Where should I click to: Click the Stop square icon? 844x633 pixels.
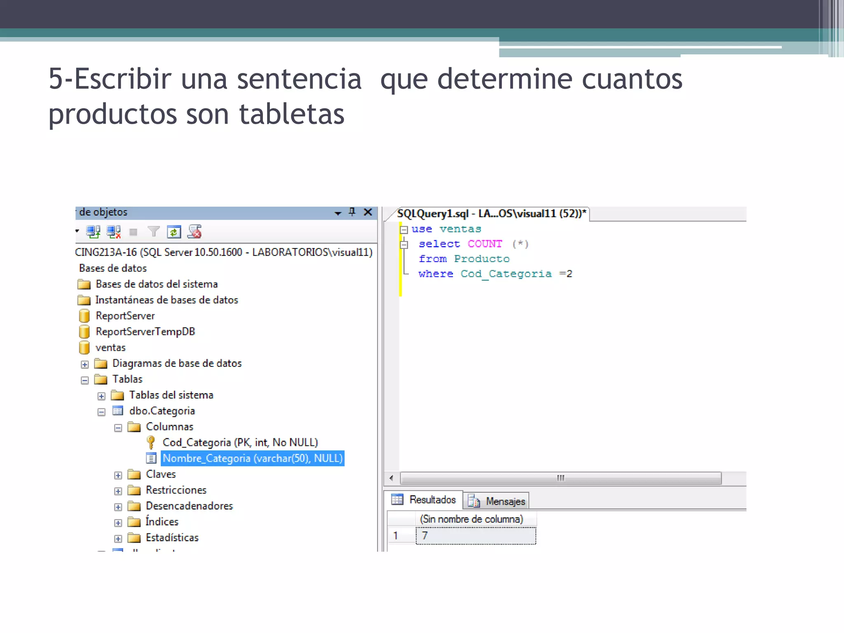(133, 232)
